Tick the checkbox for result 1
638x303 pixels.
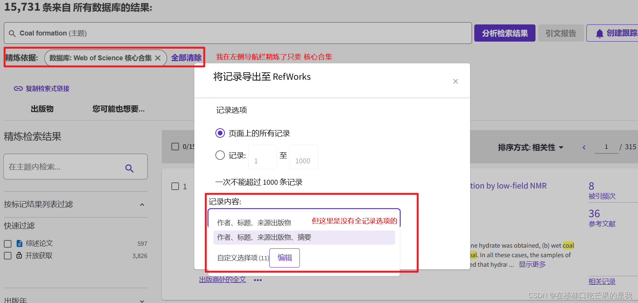click(175, 186)
